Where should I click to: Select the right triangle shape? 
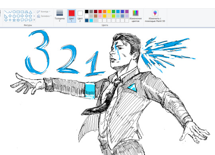point(6,16)
